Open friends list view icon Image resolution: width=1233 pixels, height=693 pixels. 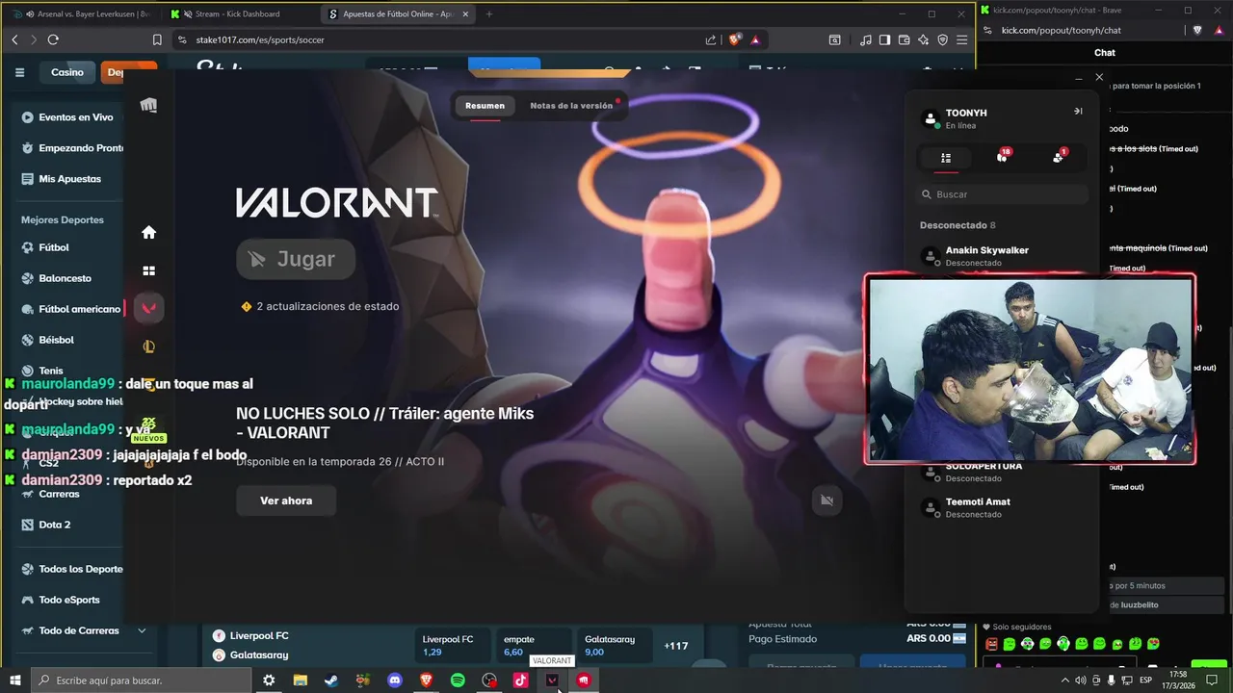(x=946, y=158)
